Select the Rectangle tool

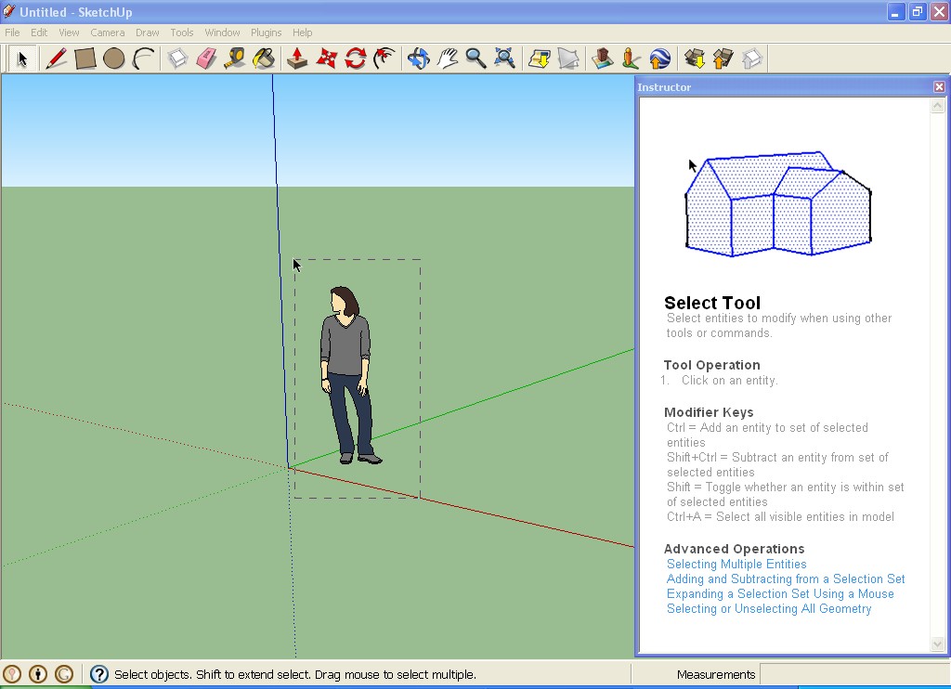click(x=85, y=58)
